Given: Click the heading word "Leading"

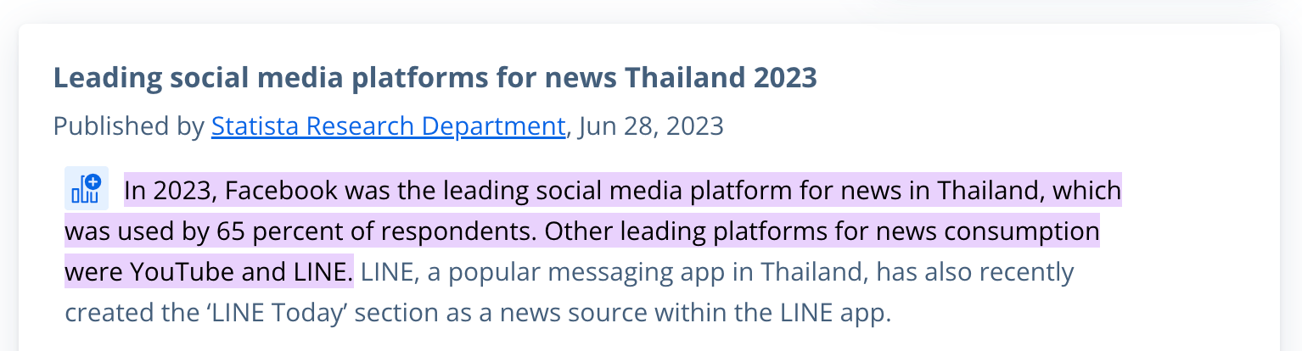Looking at the screenshot, I should point(108,78).
